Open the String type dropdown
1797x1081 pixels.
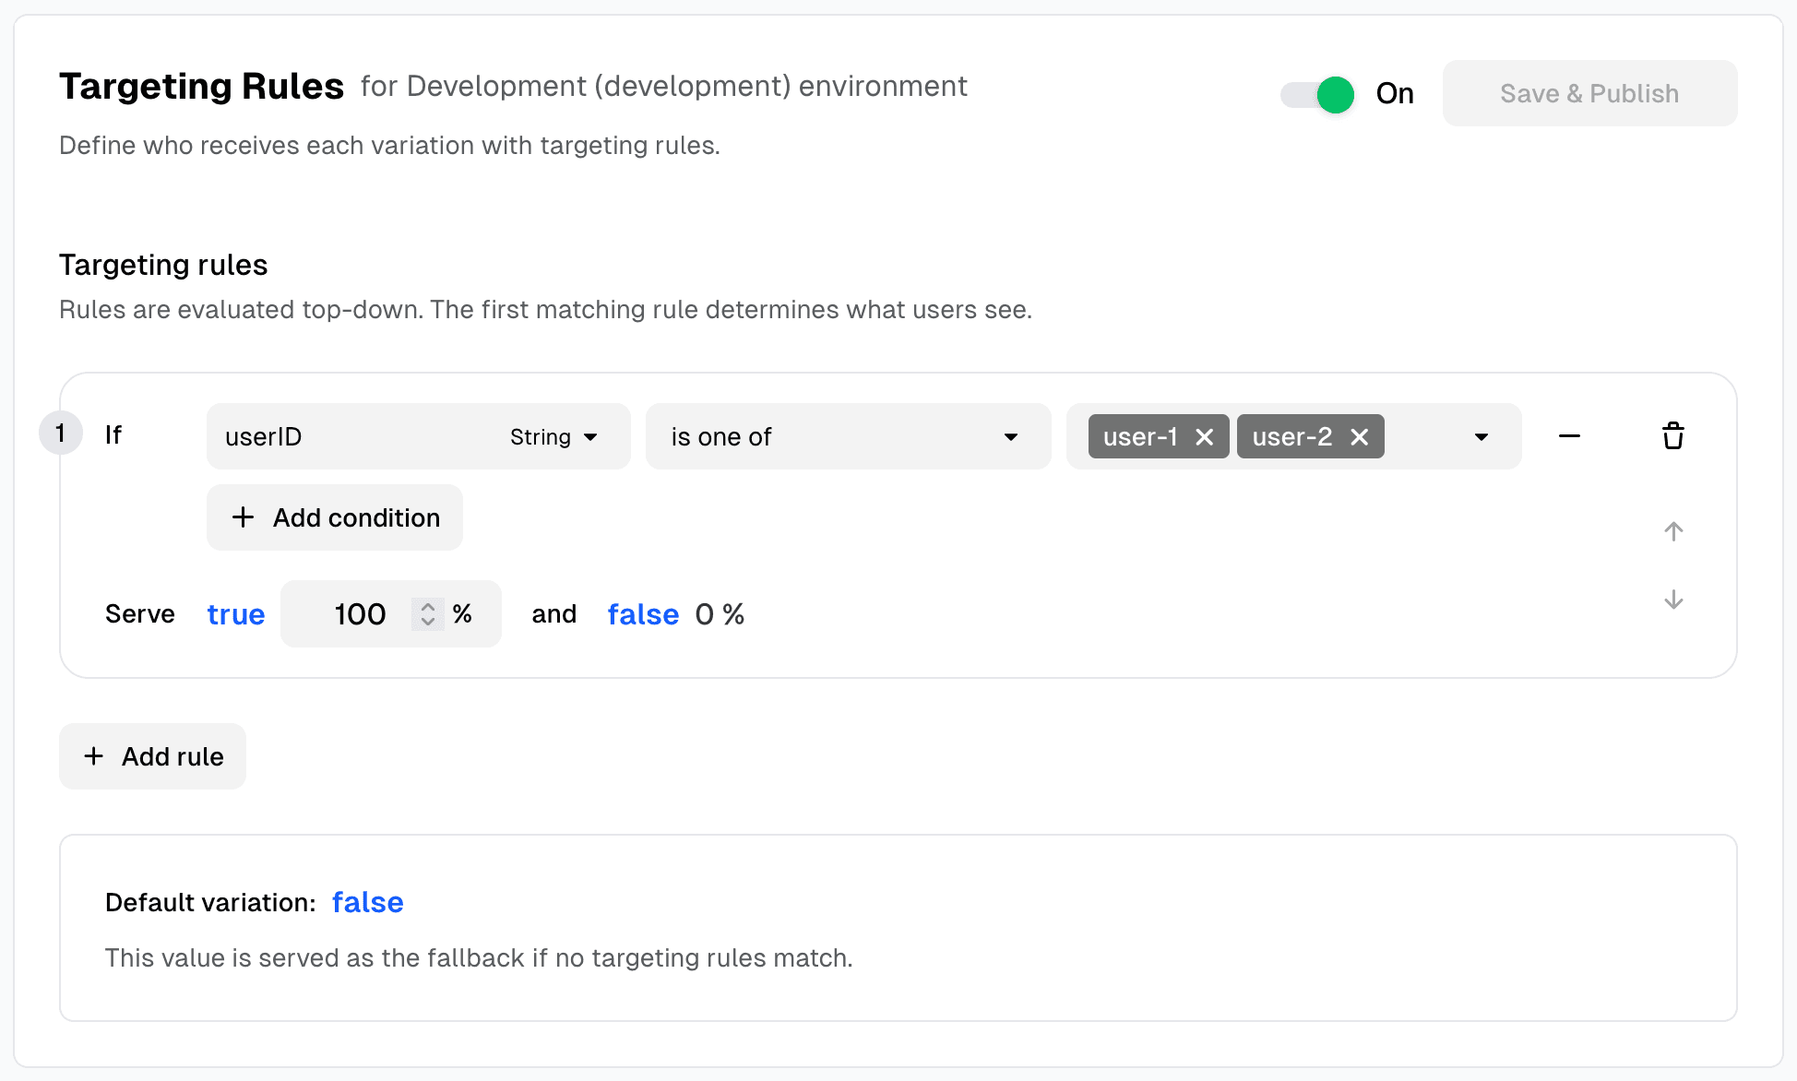tap(553, 437)
